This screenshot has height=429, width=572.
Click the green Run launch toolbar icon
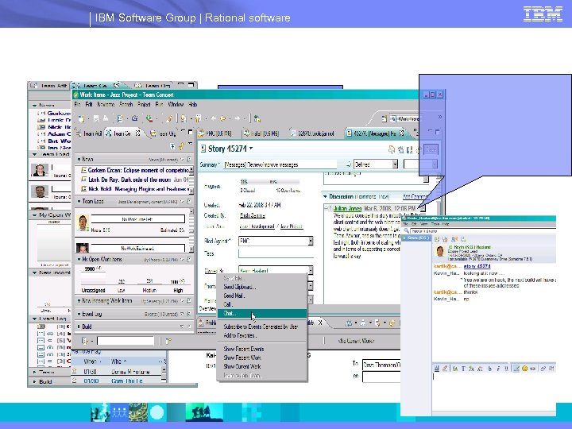click(149, 118)
